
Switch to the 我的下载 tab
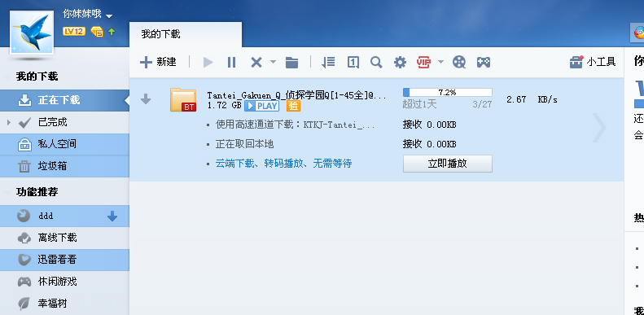[x=186, y=34]
